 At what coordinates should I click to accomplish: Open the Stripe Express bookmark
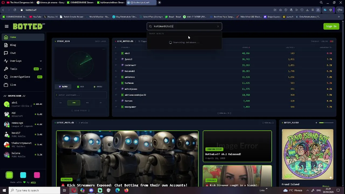pyautogui.click(x=272, y=17)
